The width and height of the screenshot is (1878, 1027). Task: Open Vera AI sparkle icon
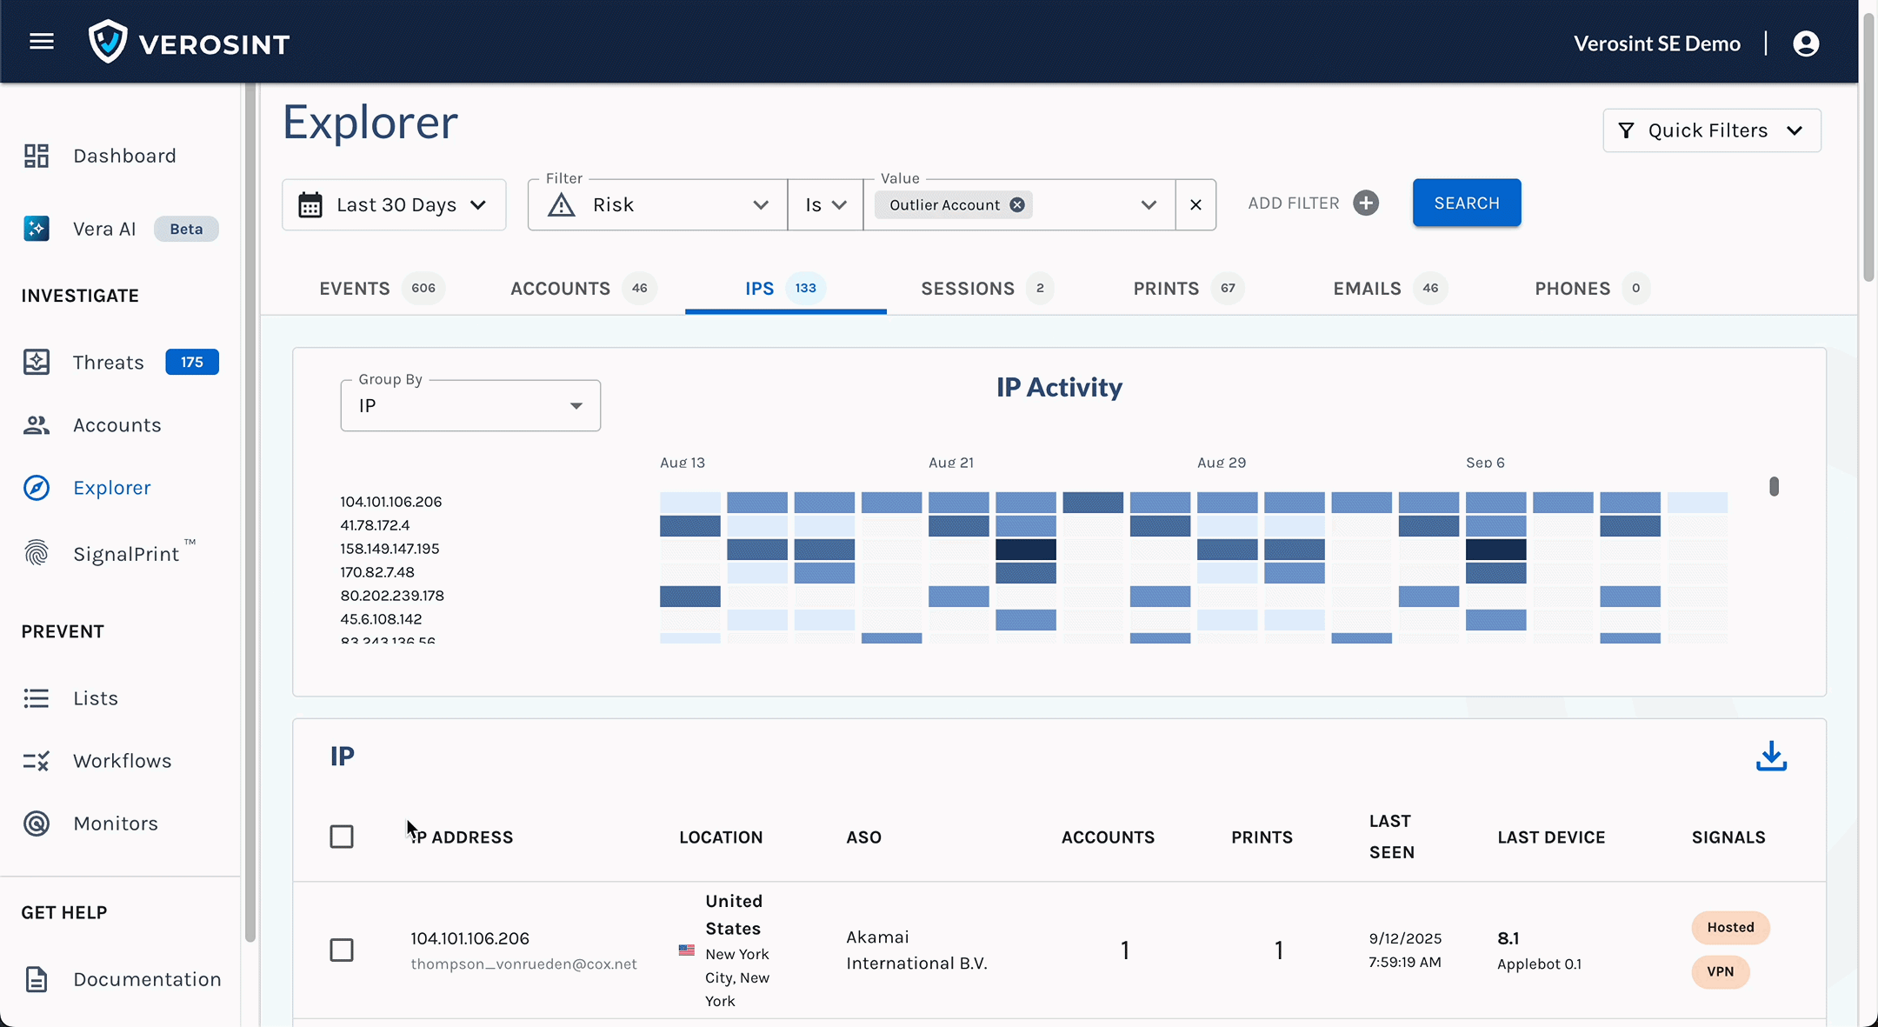coord(36,229)
